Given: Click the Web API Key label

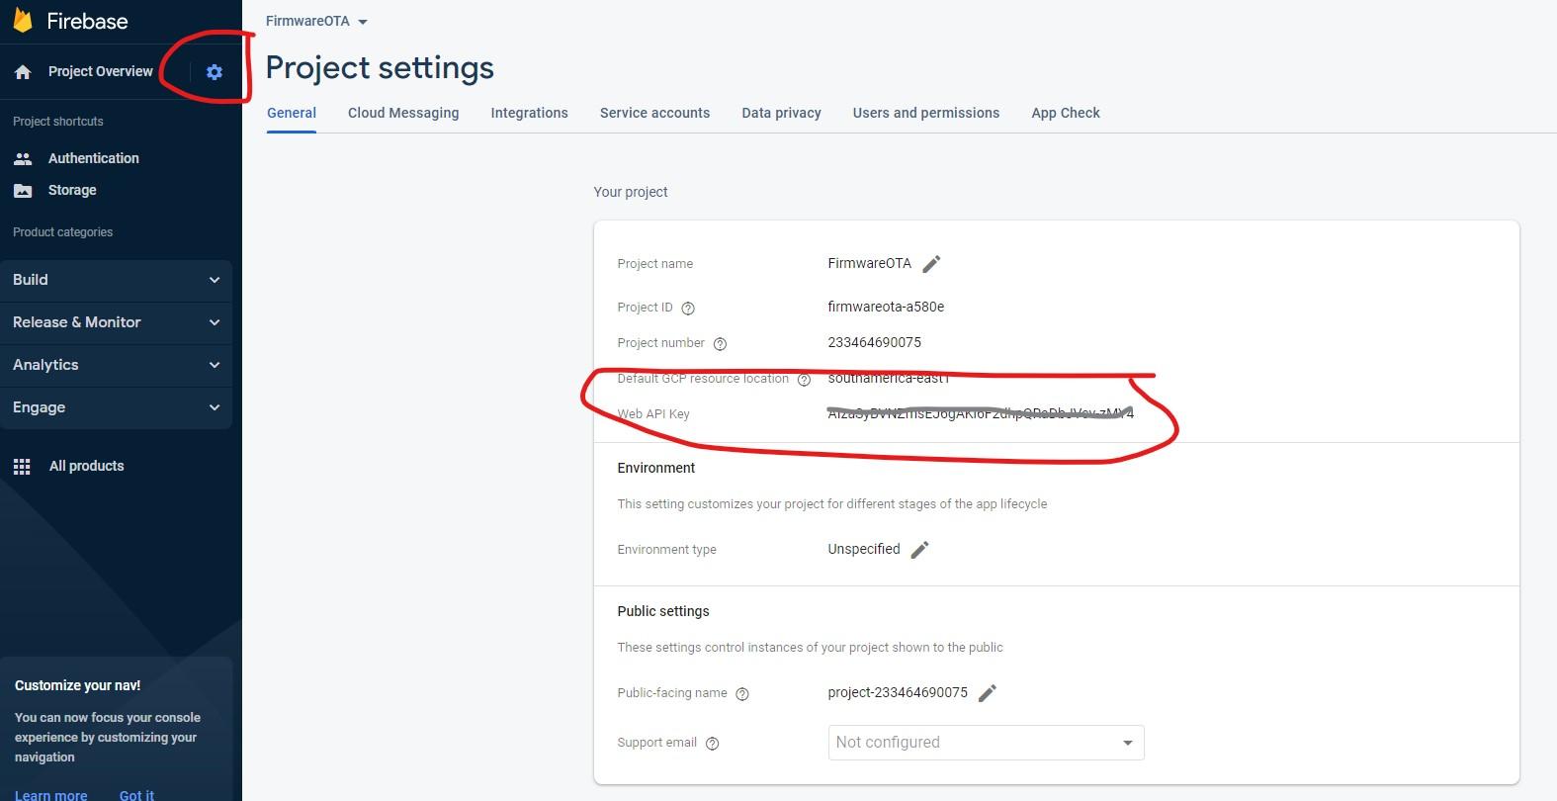Looking at the screenshot, I should 652,414.
